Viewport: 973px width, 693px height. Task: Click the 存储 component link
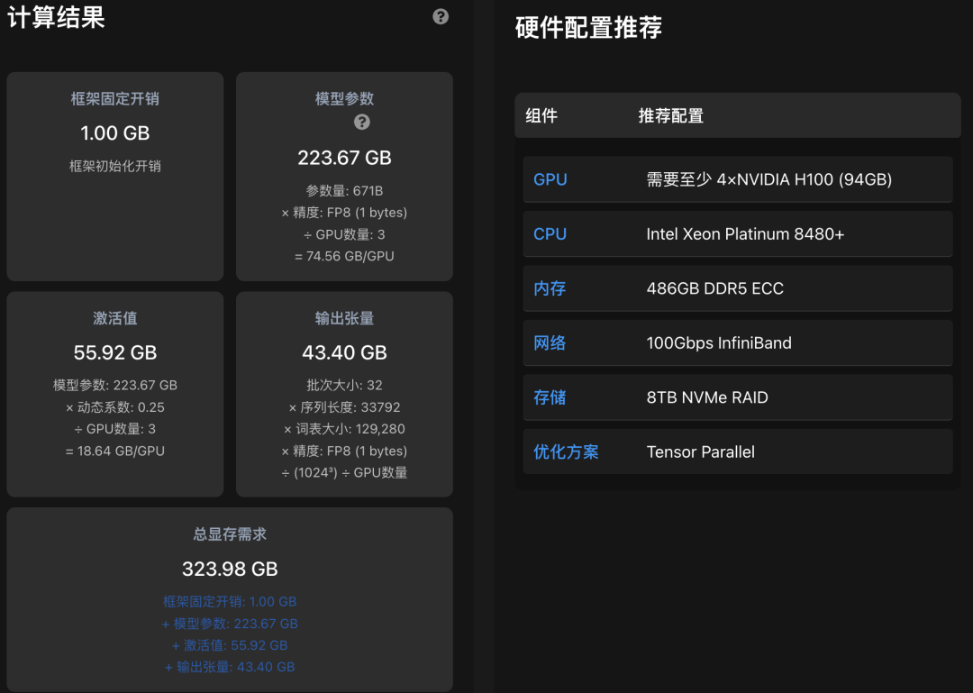click(x=550, y=397)
